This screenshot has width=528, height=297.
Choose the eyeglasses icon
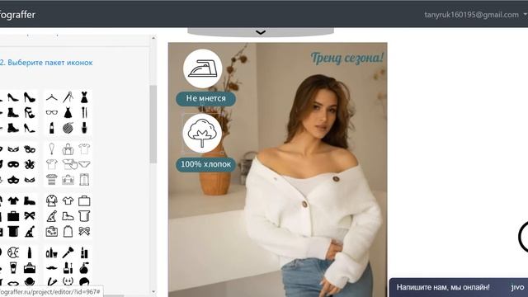pyautogui.click(x=51, y=113)
